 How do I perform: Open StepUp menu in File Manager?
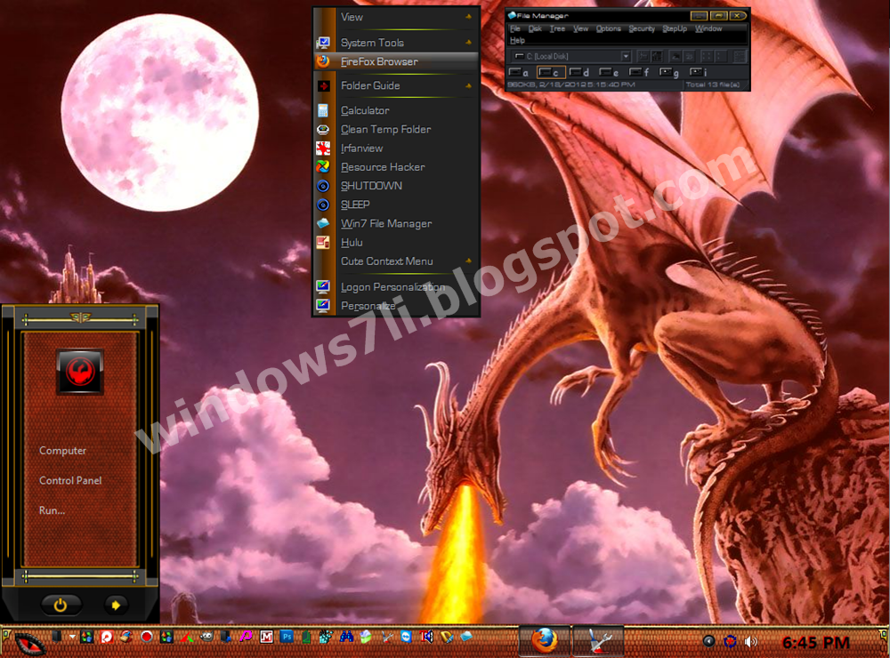(675, 28)
